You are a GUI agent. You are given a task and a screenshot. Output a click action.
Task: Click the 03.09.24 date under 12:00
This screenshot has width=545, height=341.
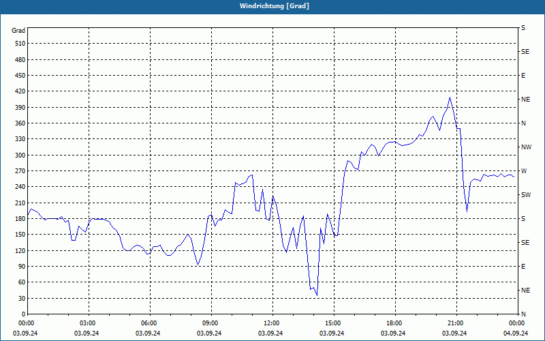[x=270, y=333]
